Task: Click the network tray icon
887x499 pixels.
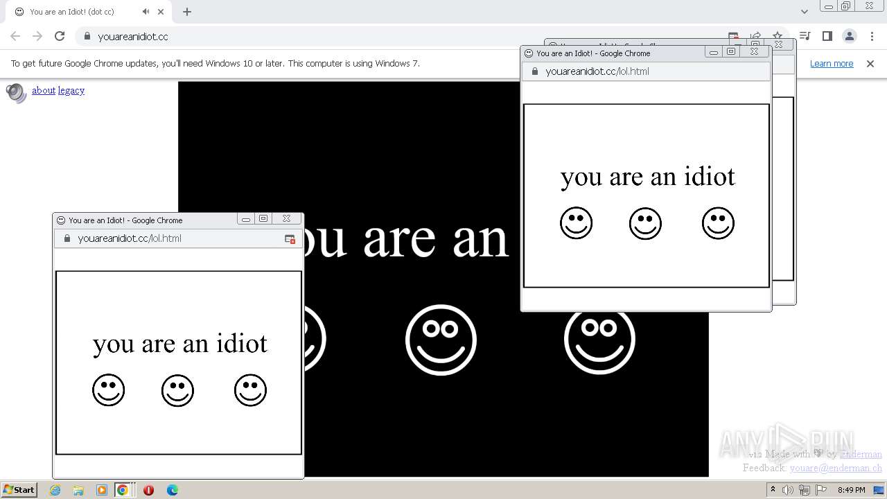Action: point(805,490)
